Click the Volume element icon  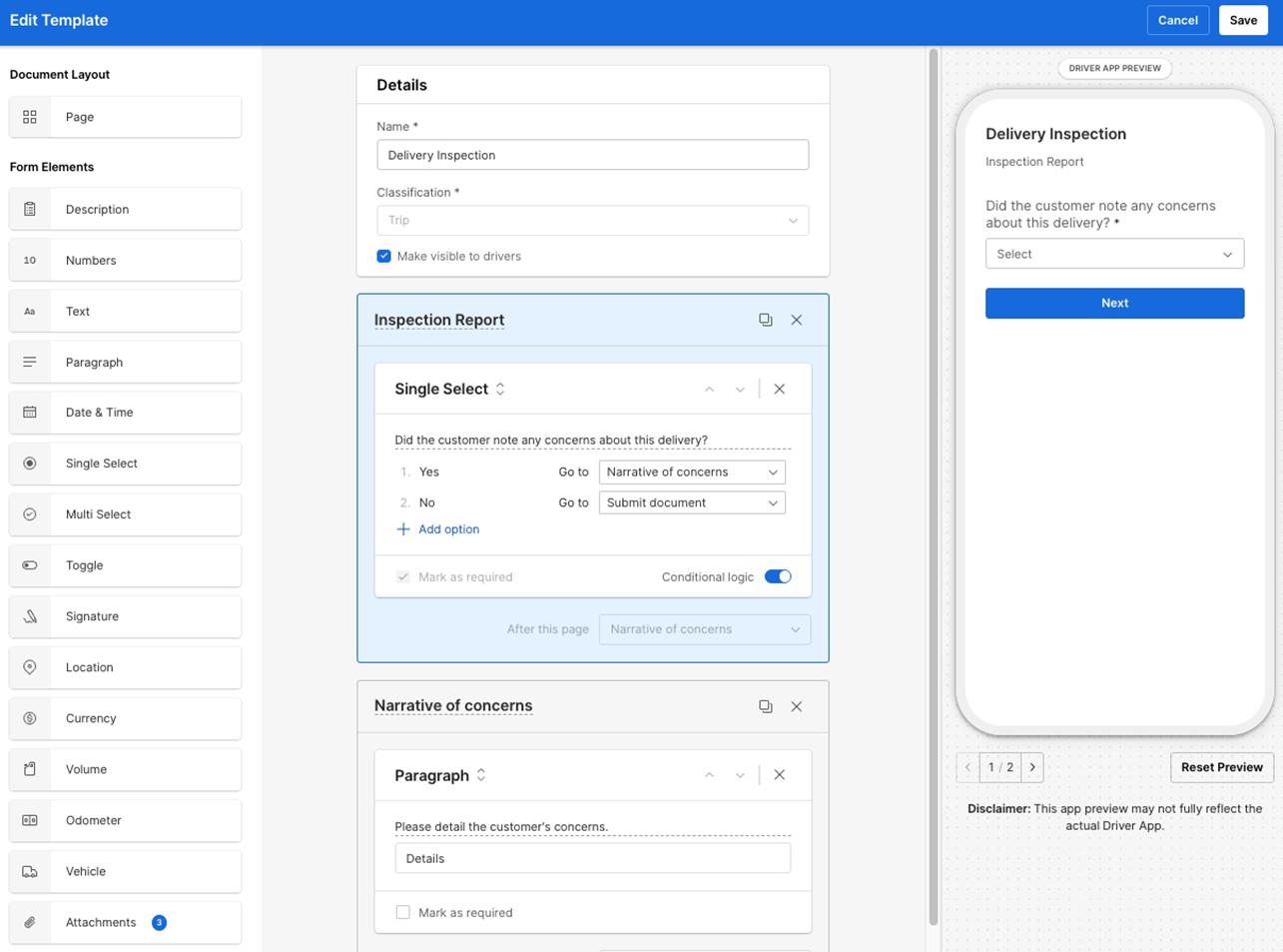(30, 769)
